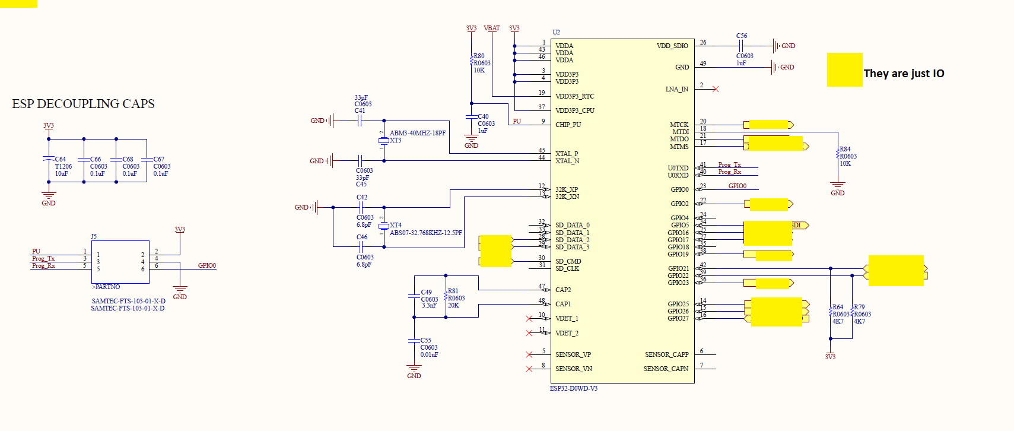
Task: Click the GPIO0 net label at J5
Action: pos(207,265)
